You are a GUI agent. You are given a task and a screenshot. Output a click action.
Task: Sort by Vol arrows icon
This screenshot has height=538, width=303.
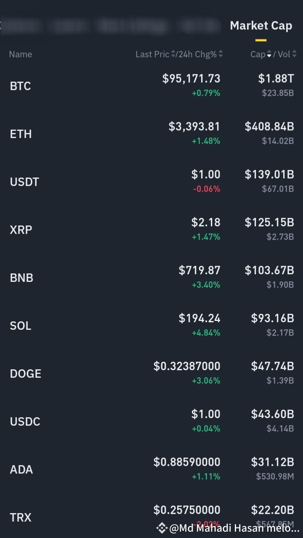click(x=294, y=54)
